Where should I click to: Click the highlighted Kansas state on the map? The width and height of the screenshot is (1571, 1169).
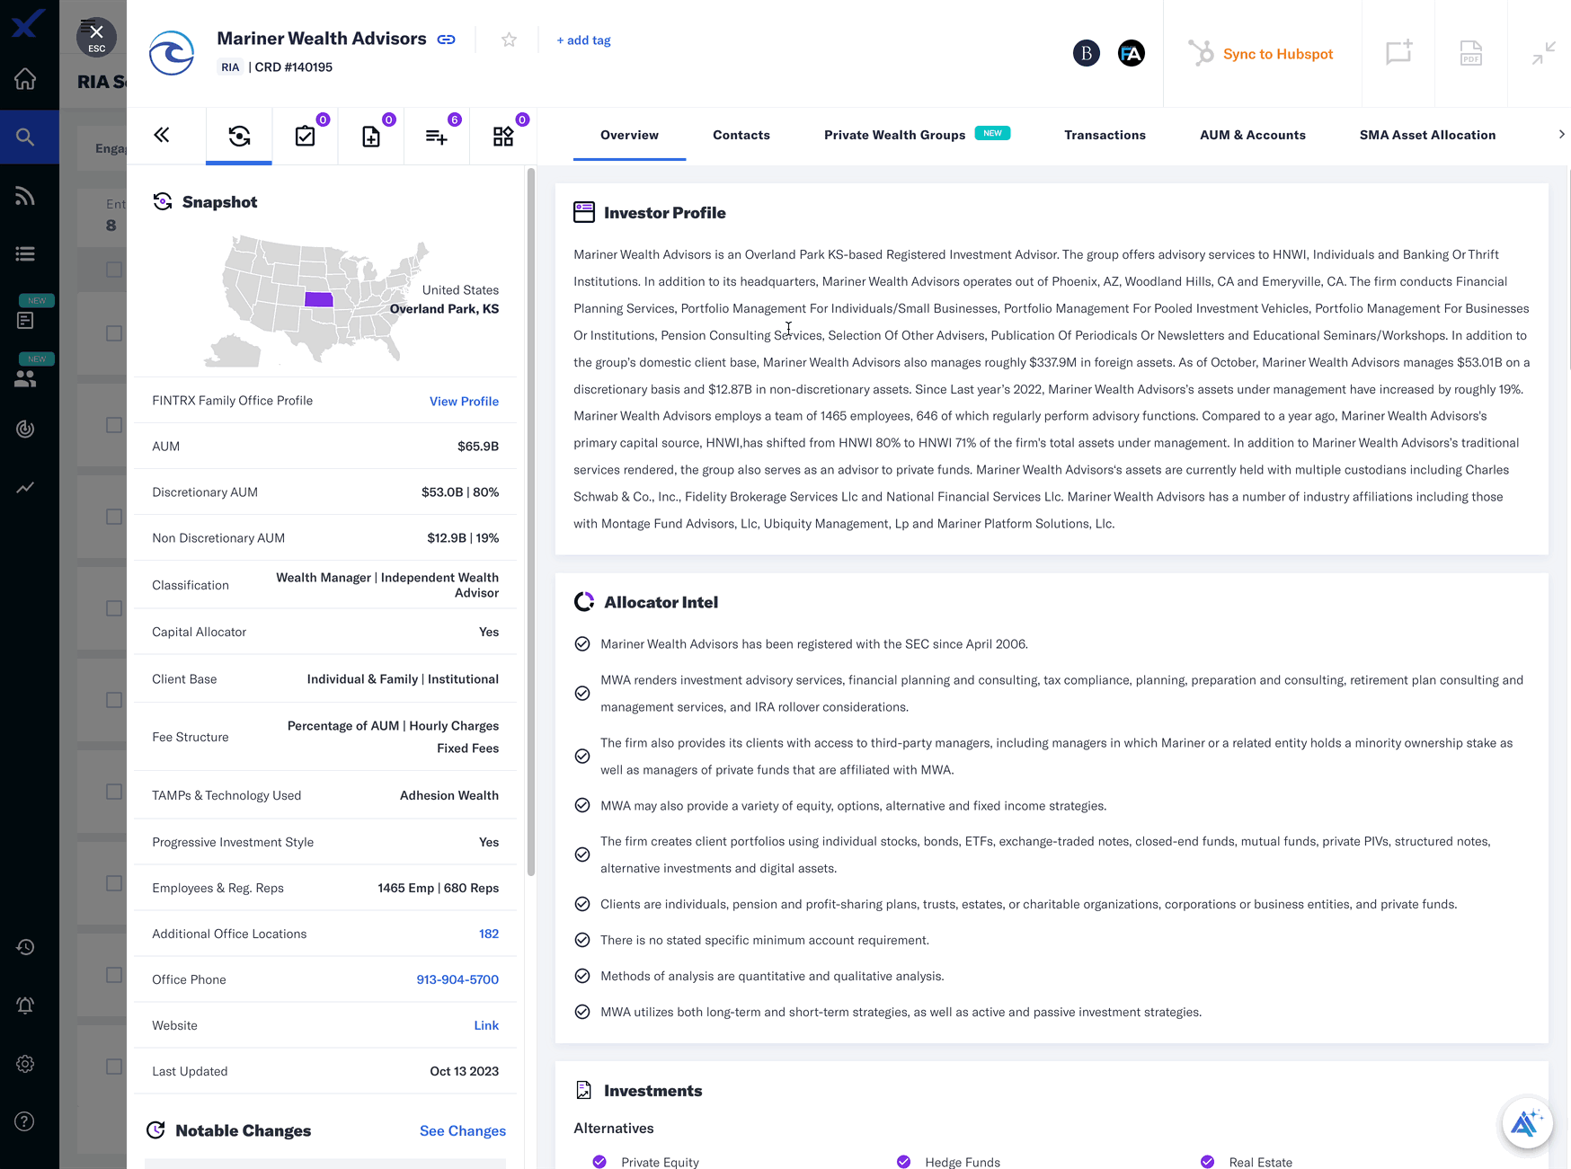318,299
